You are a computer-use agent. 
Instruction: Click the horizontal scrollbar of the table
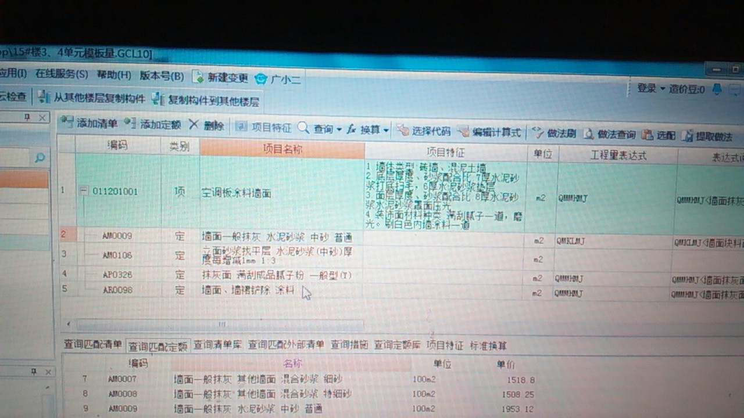click(221, 324)
